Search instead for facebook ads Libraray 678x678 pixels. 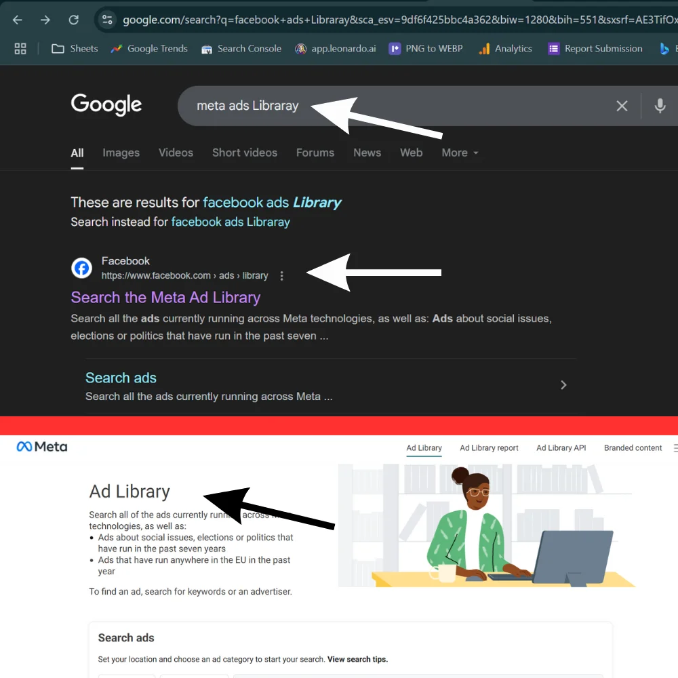tap(231, 222)
